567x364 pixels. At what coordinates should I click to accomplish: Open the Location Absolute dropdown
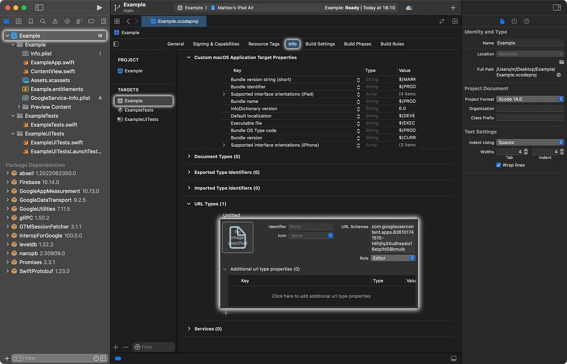click(x=530, y=54)
